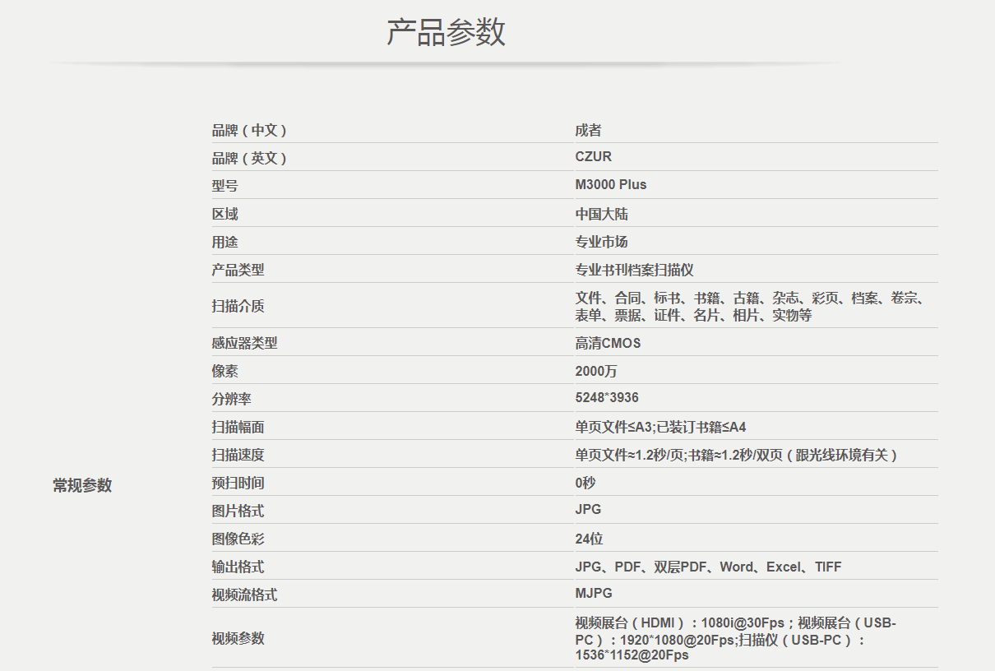This screenshot has height=671, width=995.
Task: Click the 区域 row label
Action: coord(224,214)
